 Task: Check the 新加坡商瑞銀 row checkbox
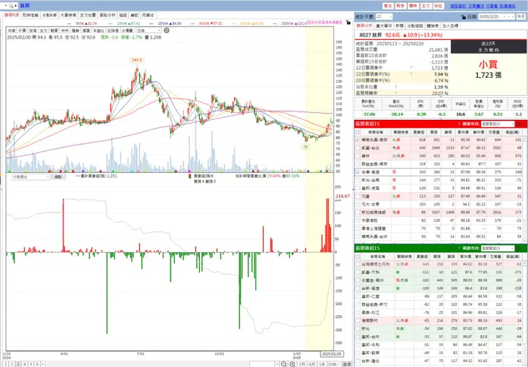(357, 213)
